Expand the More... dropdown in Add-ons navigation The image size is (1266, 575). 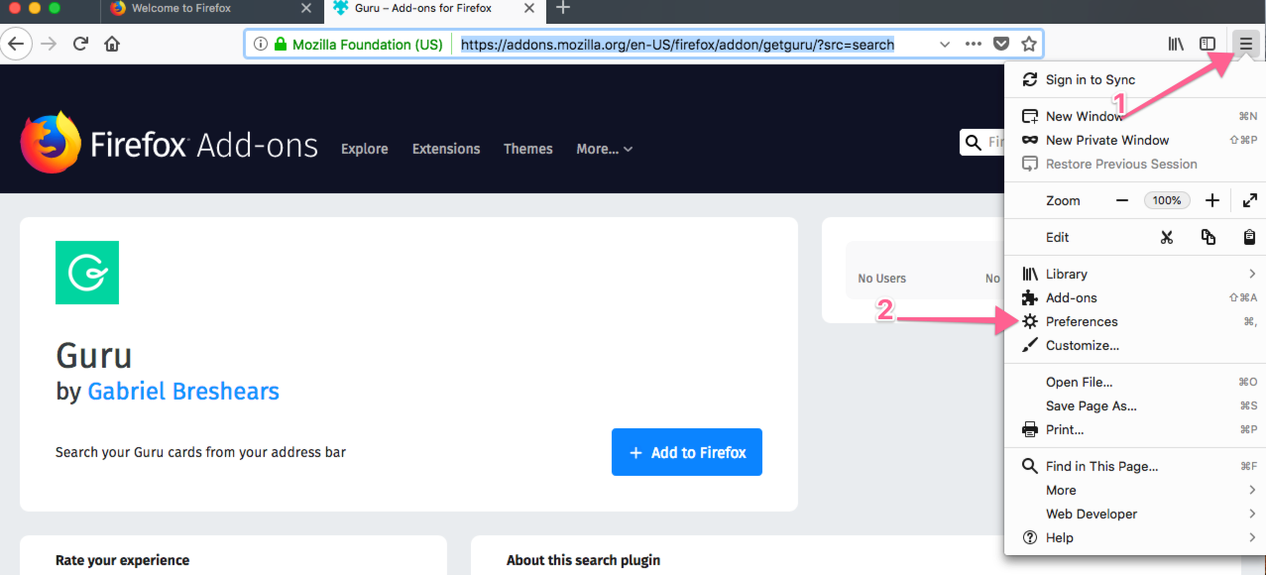coord(604,149)
